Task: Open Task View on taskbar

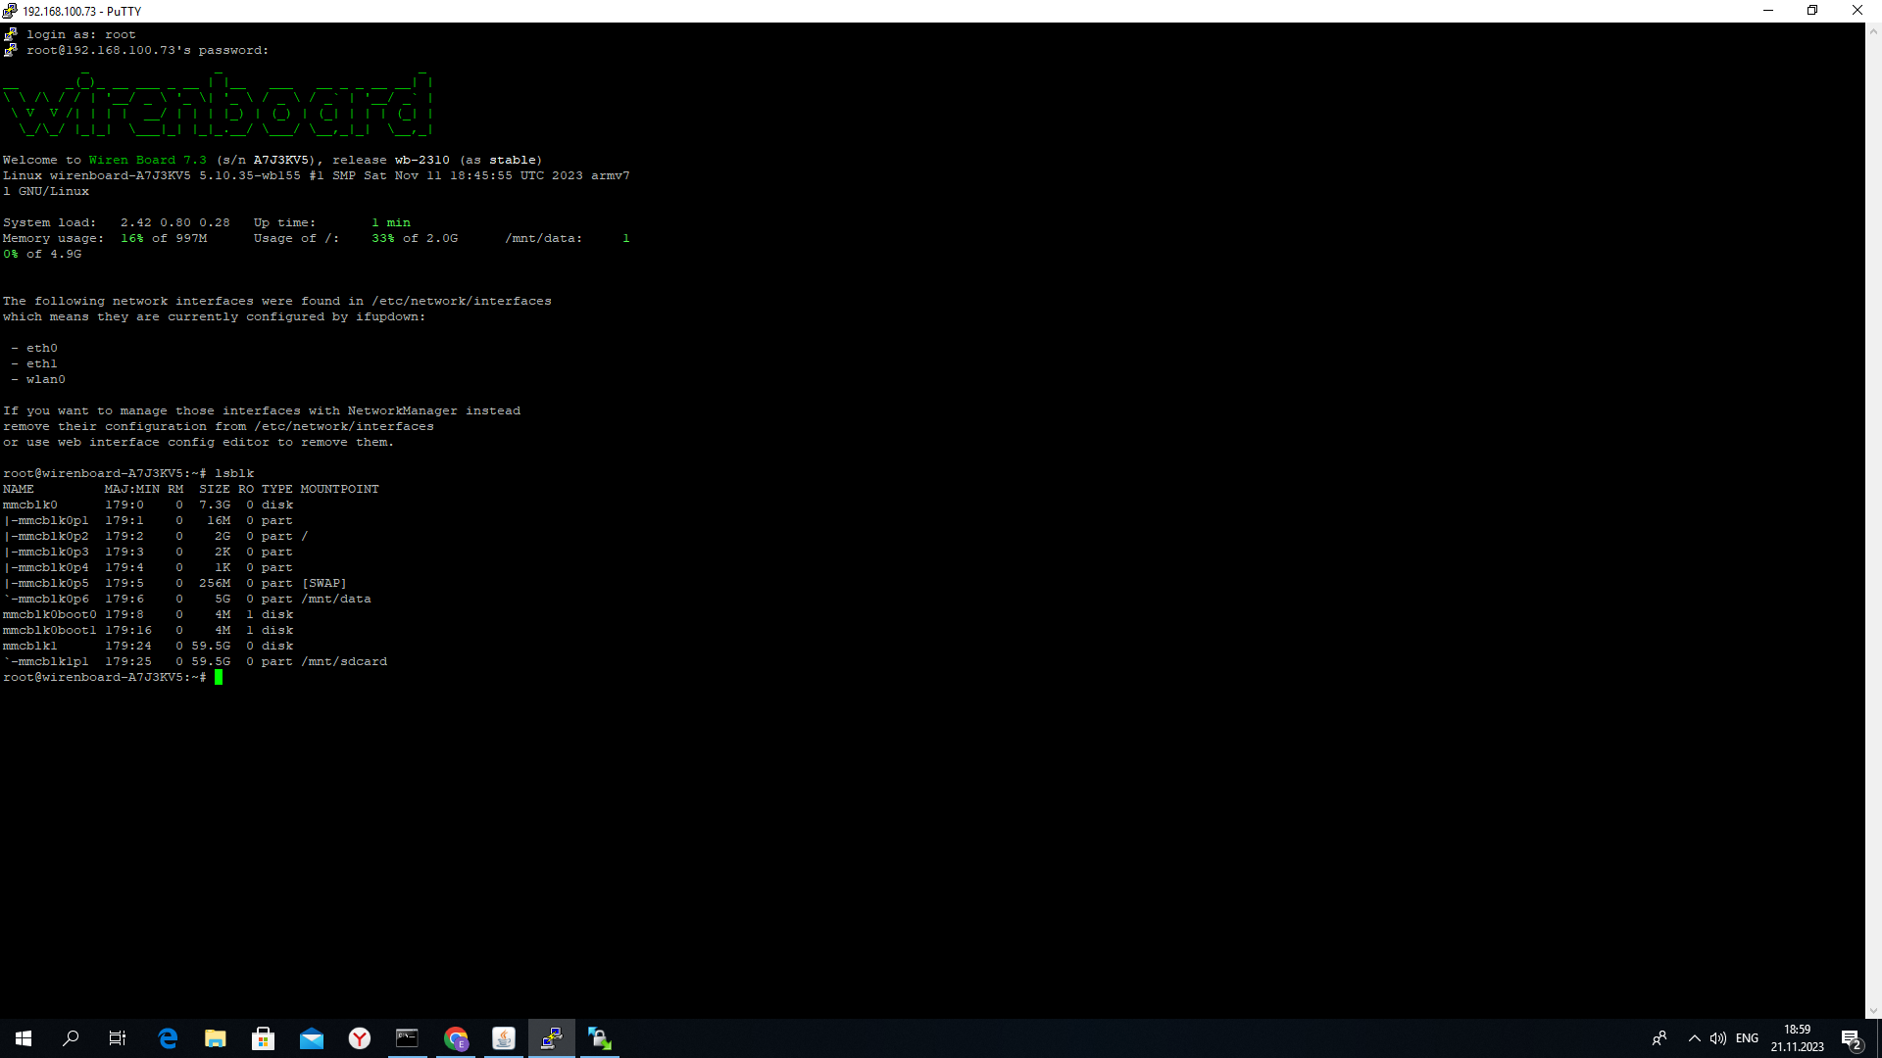Action: pyautogui.click(x=118, y=1038)
